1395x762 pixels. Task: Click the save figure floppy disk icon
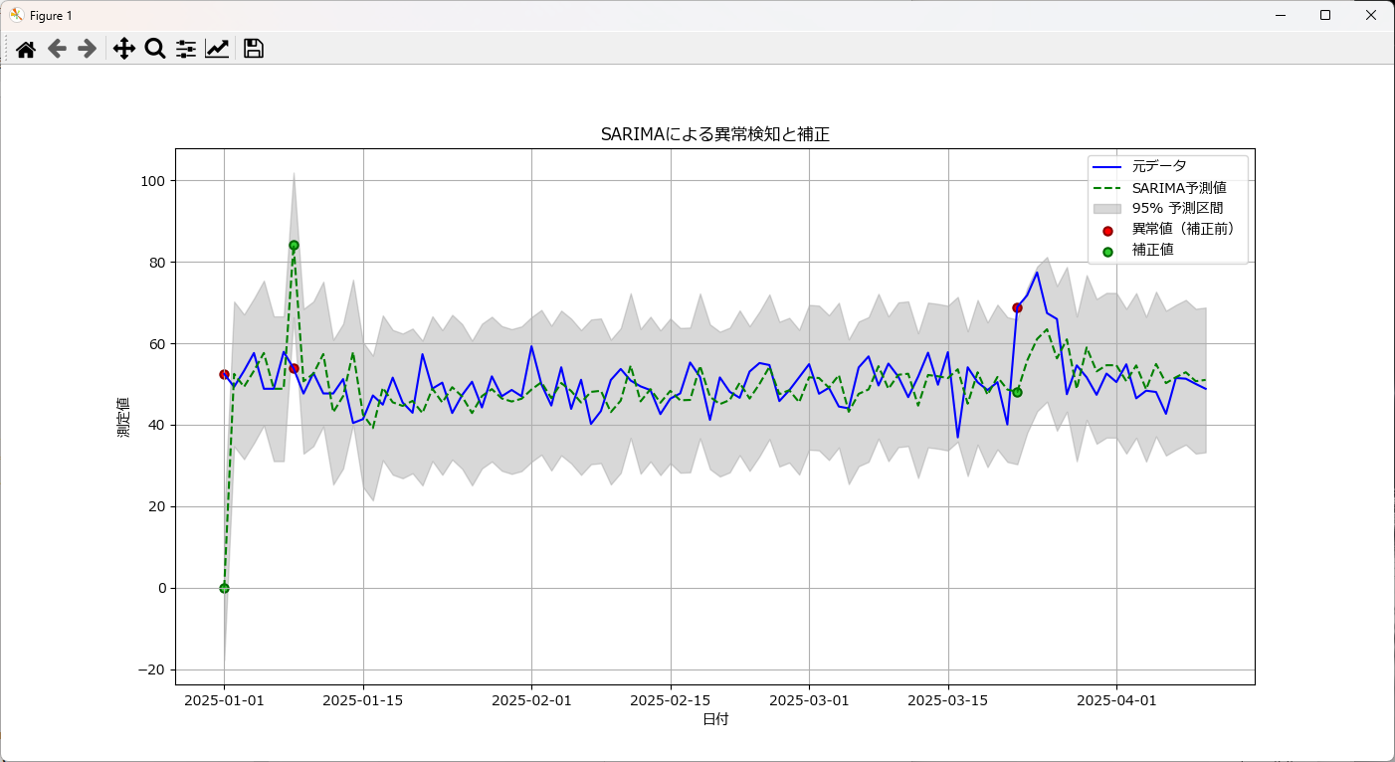[x=253, y=48]
